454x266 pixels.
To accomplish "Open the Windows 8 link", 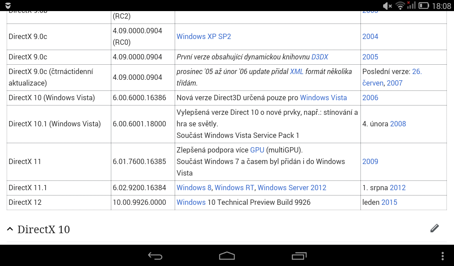I will point(194,188).
